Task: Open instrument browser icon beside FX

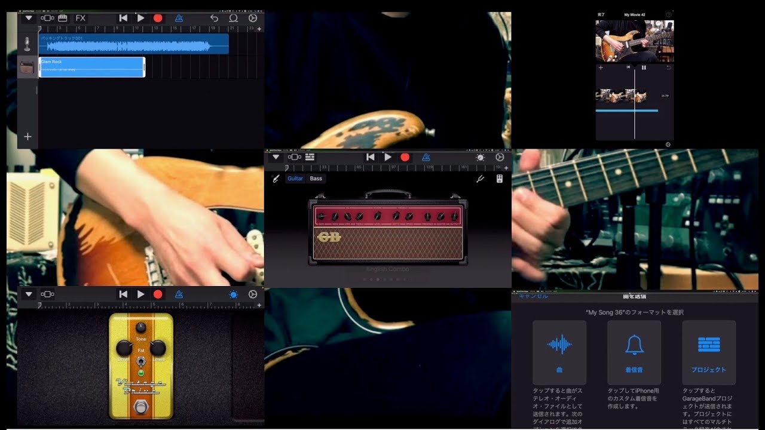Action: tap(62, 18)
